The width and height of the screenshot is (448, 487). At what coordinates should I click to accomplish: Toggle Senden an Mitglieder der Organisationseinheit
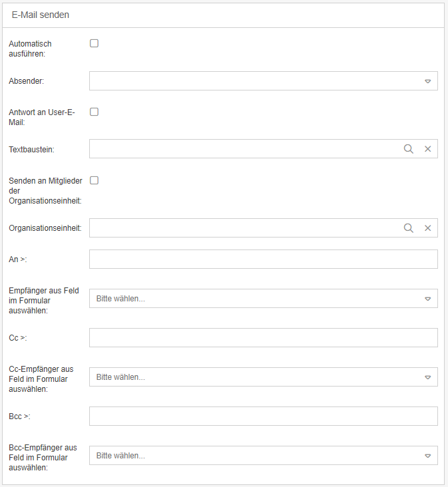pos(95,180)
